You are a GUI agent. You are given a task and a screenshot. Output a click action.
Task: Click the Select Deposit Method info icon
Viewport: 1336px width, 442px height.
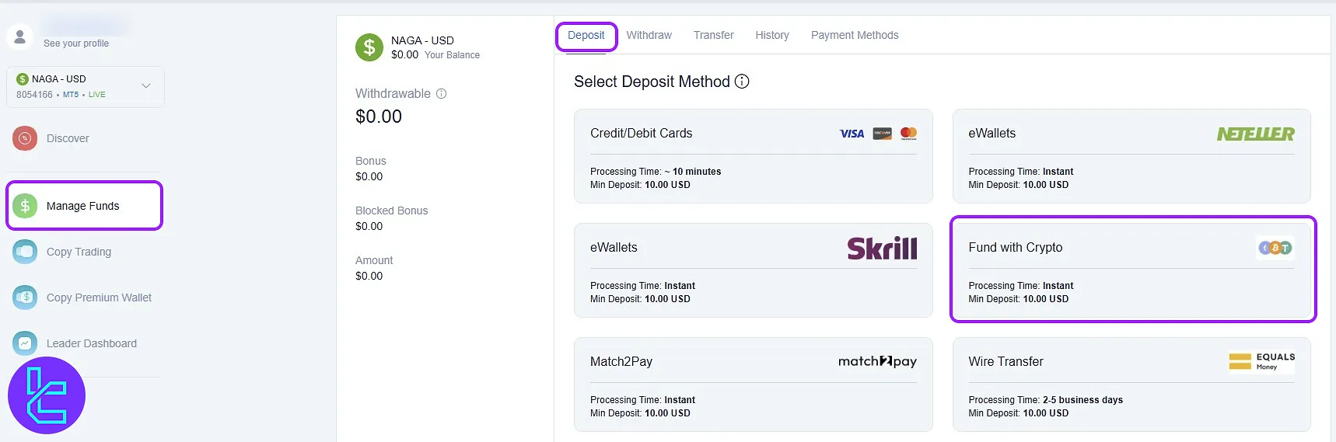[x=742, y=82]
